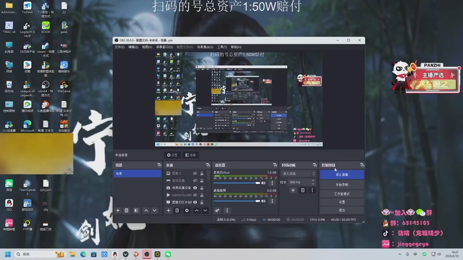Hide the 图像幻灯片放映 source with its eye icon
Image resolution: width=463 pixels, height=260 pixels.
(x=195, y=202)
